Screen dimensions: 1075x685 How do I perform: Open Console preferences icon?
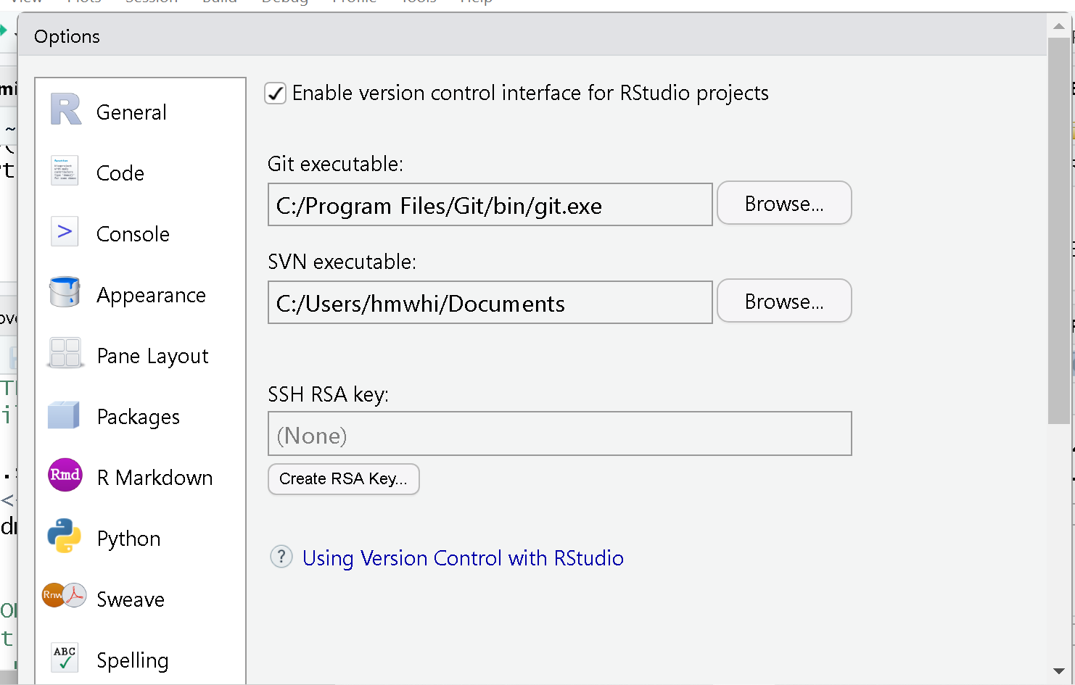point(65,232)
